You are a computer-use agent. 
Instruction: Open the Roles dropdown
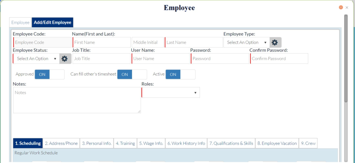click(171, 92)
